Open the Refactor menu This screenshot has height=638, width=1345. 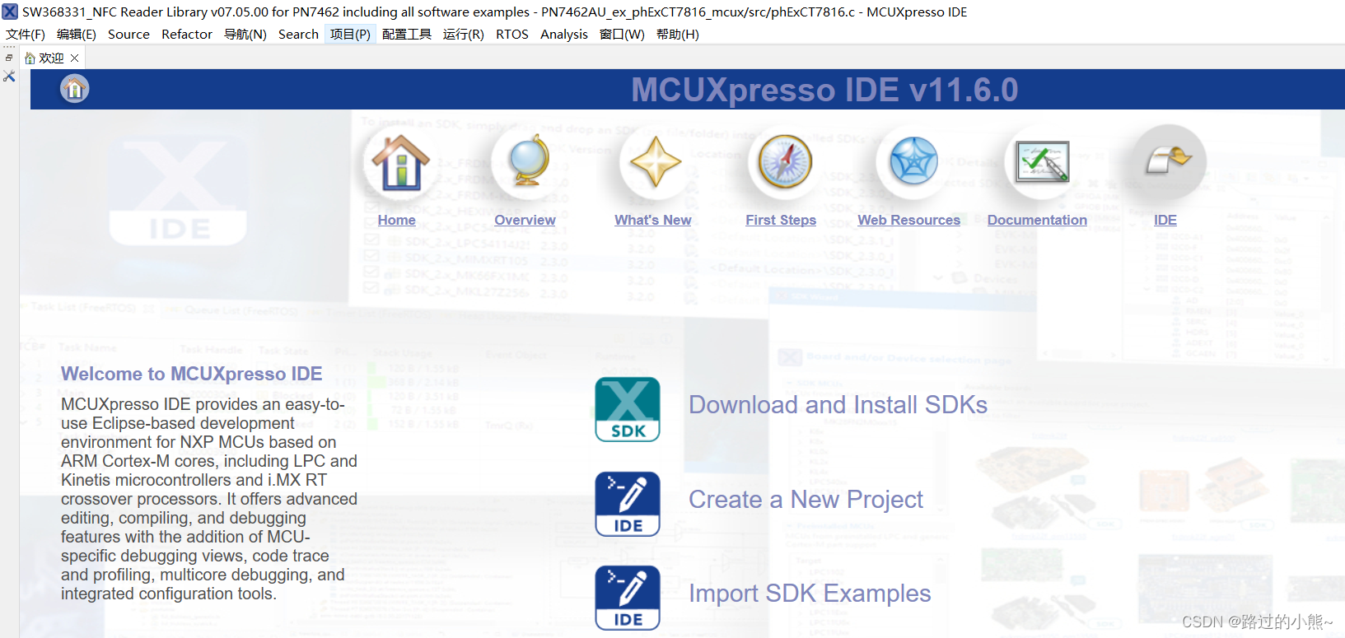pyautogui.click(x=187, y=34)
